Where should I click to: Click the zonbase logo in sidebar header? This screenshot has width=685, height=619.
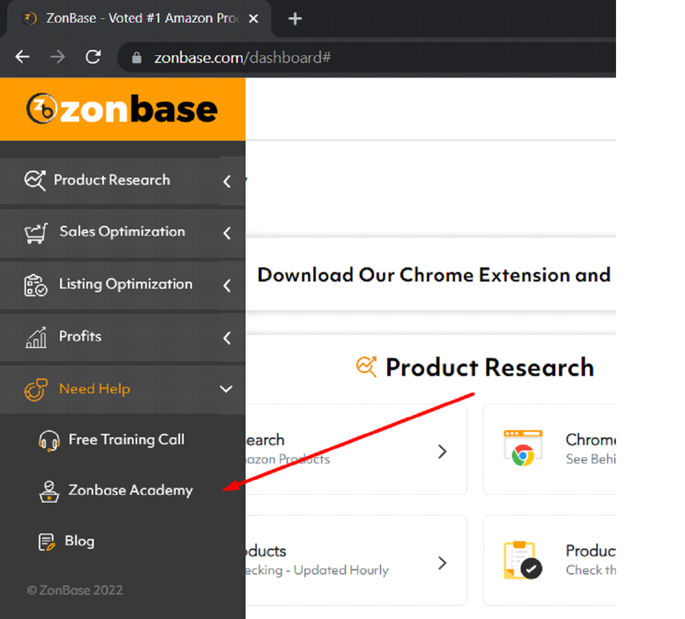[122, 109]
